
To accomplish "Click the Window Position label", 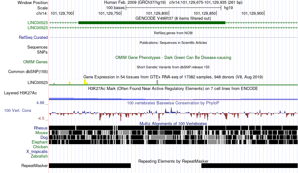I will 33,3.
